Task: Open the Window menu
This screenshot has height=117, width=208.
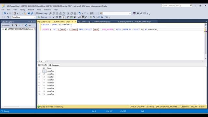Action: [x=47, y=10]
